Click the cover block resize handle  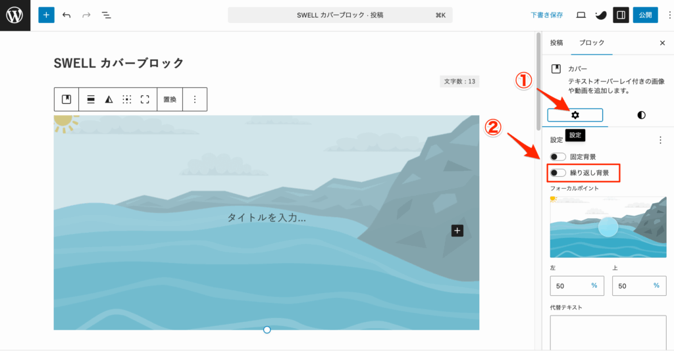[x=267, y=329]
